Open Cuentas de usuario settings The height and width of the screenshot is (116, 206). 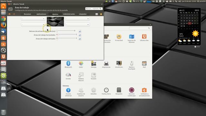tap(81, 90)
